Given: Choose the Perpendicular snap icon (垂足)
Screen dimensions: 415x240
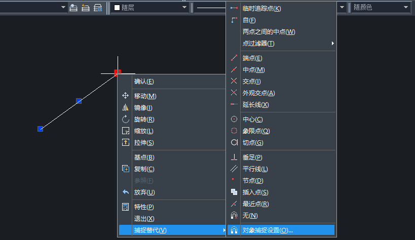Looking at the screenshot, I should [234, 157].
